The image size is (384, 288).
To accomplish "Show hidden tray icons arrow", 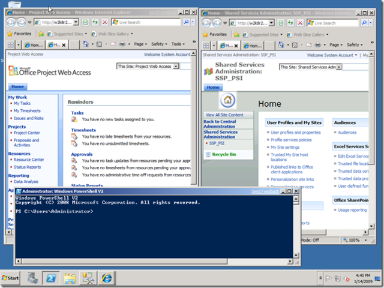I will pyautogui.click(x=320, y=278).
